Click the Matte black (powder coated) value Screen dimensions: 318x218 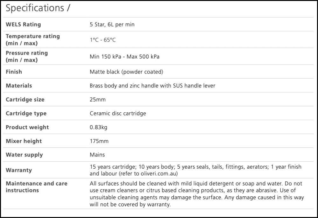click(126, 72)
